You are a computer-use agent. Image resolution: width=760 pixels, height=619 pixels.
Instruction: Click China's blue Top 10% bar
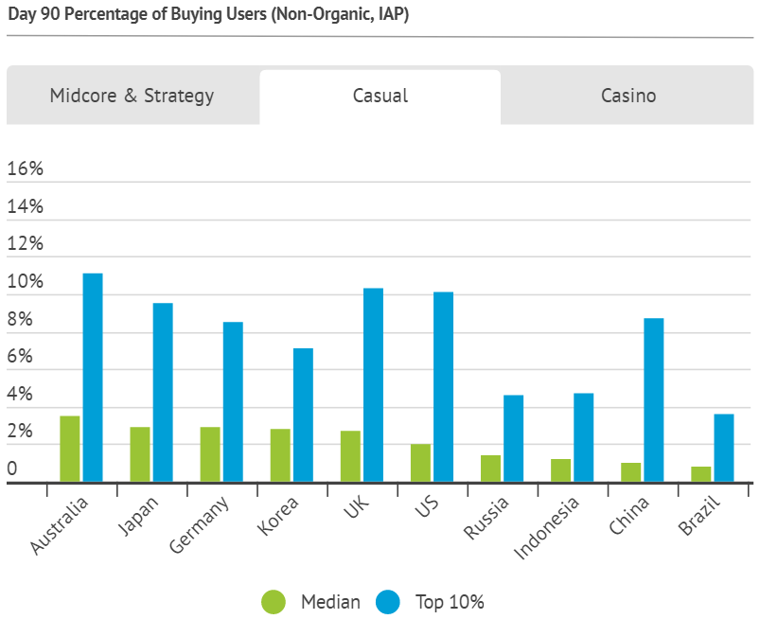(654, 400)
